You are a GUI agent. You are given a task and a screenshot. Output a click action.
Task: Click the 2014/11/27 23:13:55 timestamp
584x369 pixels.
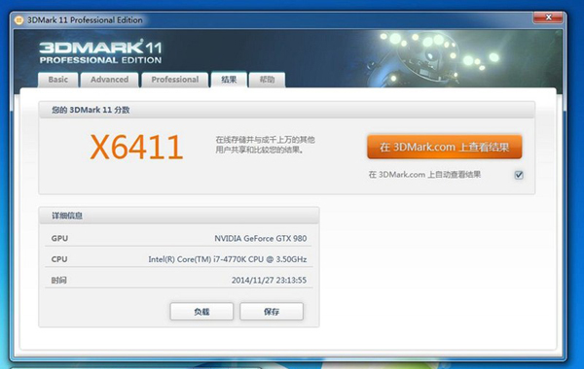(x=269, y=280)
